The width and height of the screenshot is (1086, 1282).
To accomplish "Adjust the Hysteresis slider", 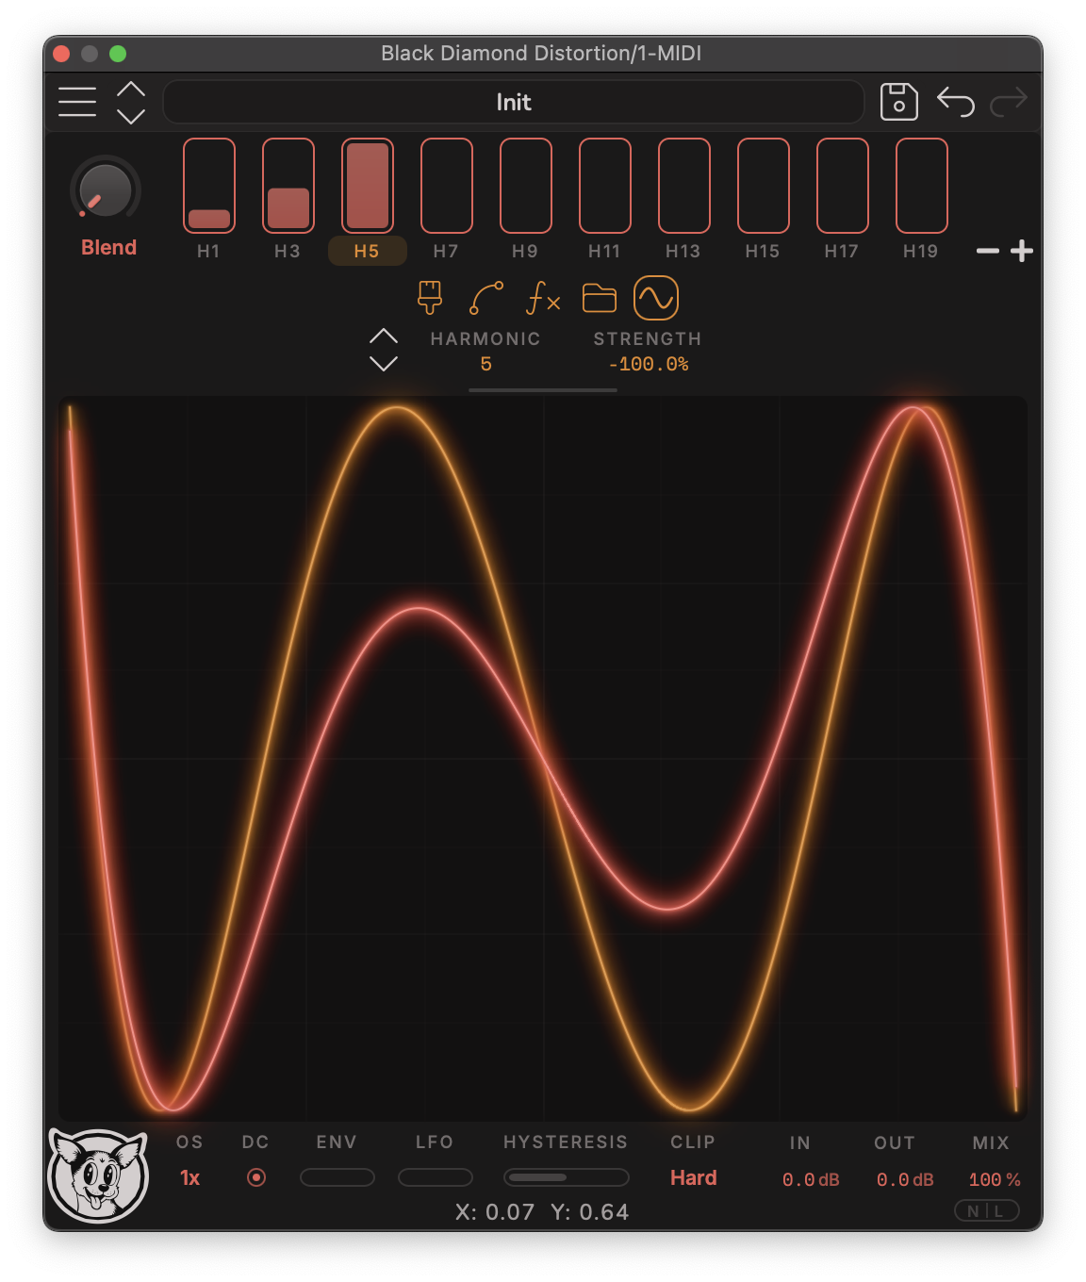I will [x=567, y=1177].
